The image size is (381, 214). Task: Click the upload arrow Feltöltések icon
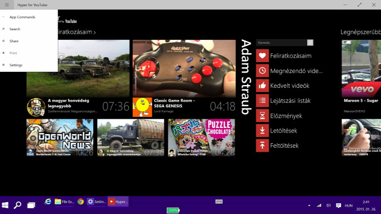(262, 146)
